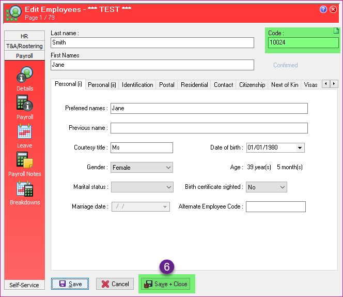Open the Breakdowns icon
343x297 pixels.
click(x=24, y=189)
